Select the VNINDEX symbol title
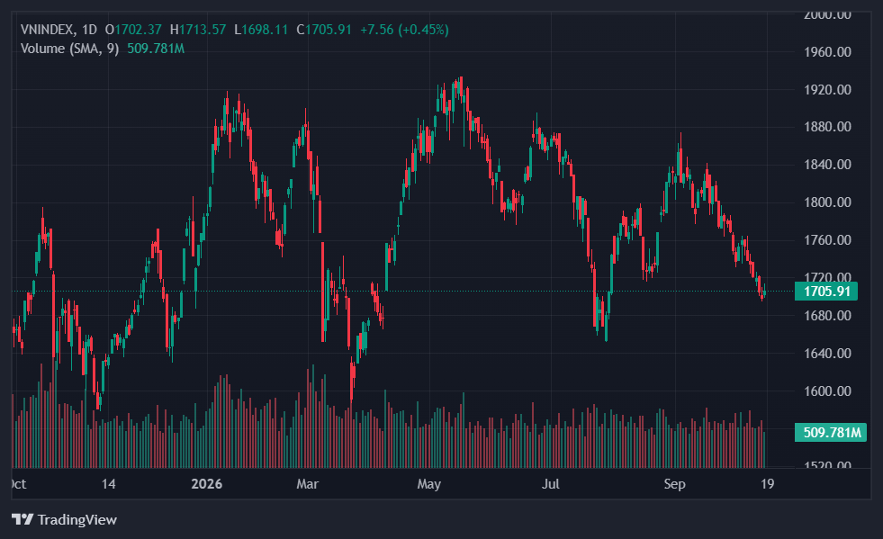The height and width of the screenshot is (539, 883). (x=47, y=30)
